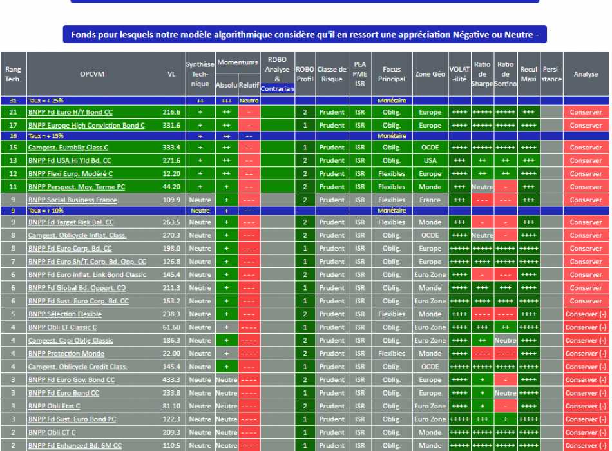Viewport: 612px width, 451px height.
Task: Click the OPCVM column header
Action: [x=92, y=74]
